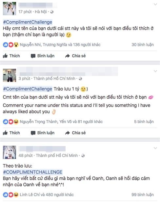160x203 pixels.
Task: Open the 99 bình luận comments link
Action: (143, 194)
